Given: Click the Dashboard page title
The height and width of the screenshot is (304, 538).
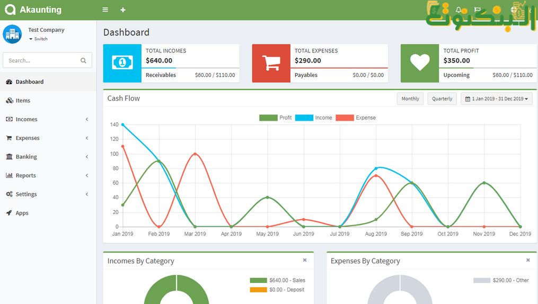Looking at the screenshot, I should (126, 32).
